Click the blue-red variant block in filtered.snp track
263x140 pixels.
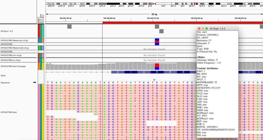(x=157, y=40)
